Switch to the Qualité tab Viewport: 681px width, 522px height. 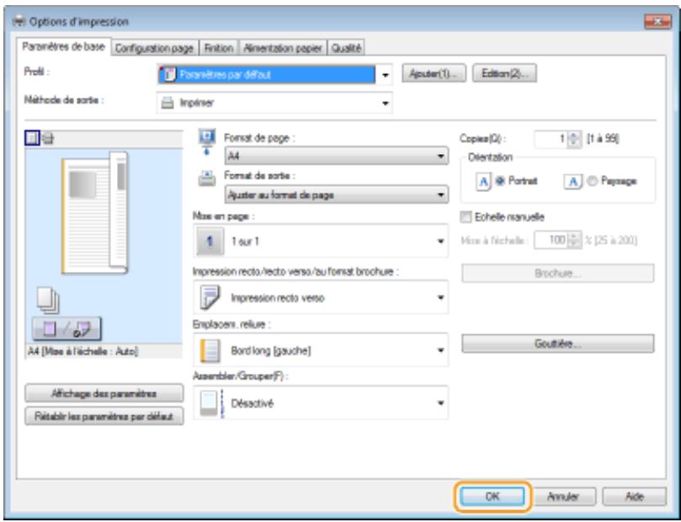[x=346, y=48]
